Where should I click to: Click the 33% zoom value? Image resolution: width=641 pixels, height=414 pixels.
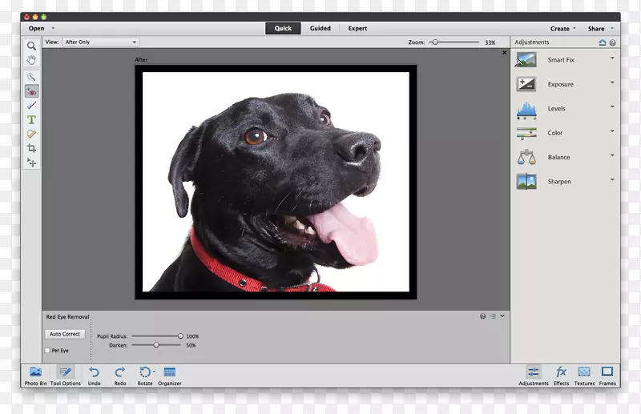[x=490, y=42]
